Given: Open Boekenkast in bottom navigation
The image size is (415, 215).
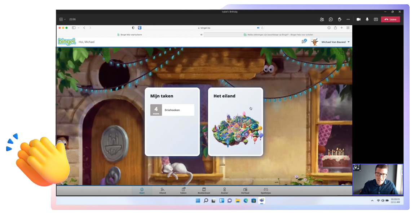Looking at the screenshot, I should tap(204, 191).
